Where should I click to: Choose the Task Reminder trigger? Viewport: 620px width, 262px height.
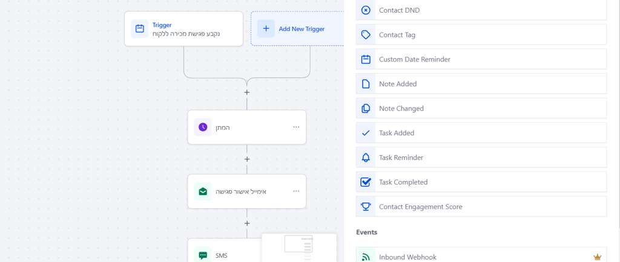coord(481,157)
